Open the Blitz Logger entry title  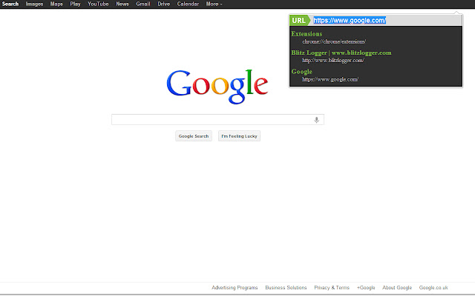coord(341,53)
